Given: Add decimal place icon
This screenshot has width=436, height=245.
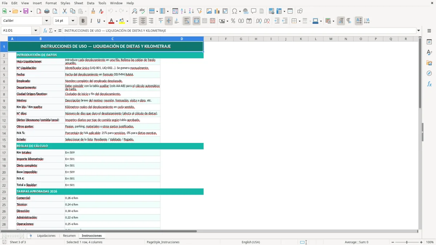Looking at the screenshot, I should tap(259, 21).
